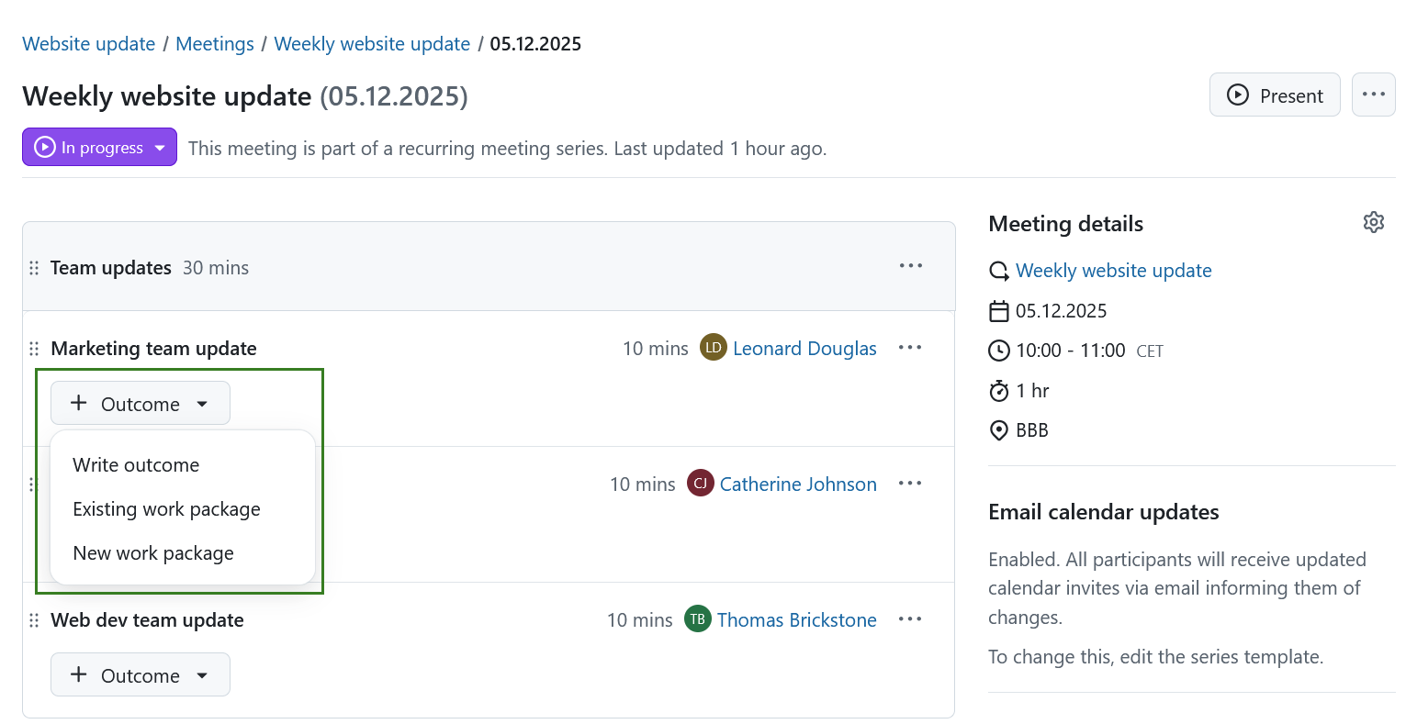Open the three-dot menu for Team updates section

coord(910,266)
